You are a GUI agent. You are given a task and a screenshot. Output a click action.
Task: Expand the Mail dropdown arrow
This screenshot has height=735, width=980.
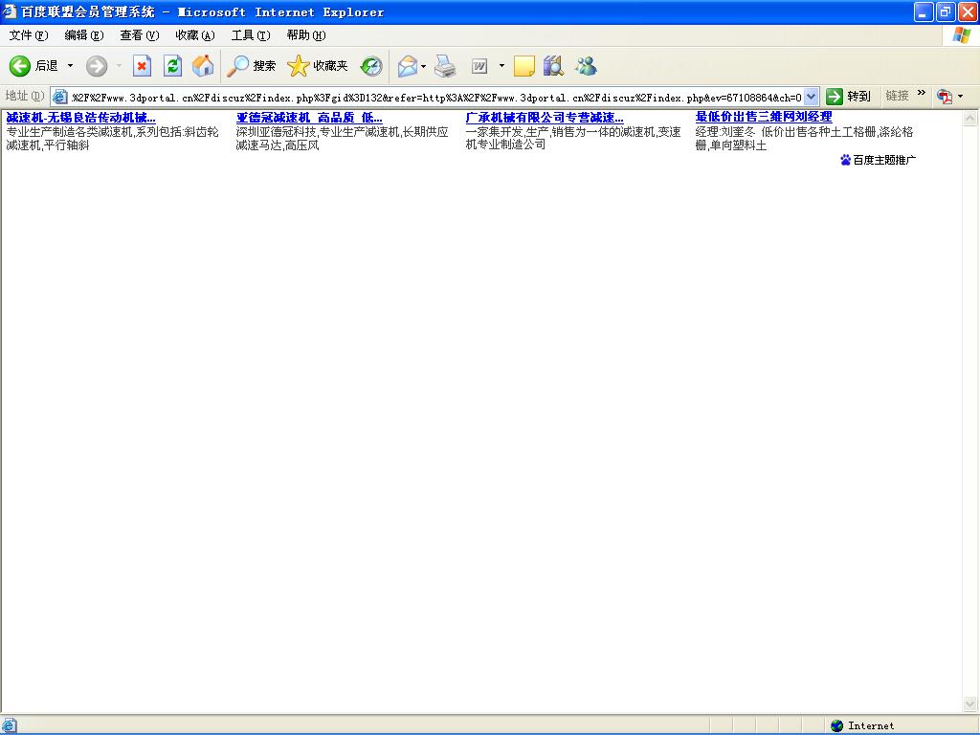(424, 66)
